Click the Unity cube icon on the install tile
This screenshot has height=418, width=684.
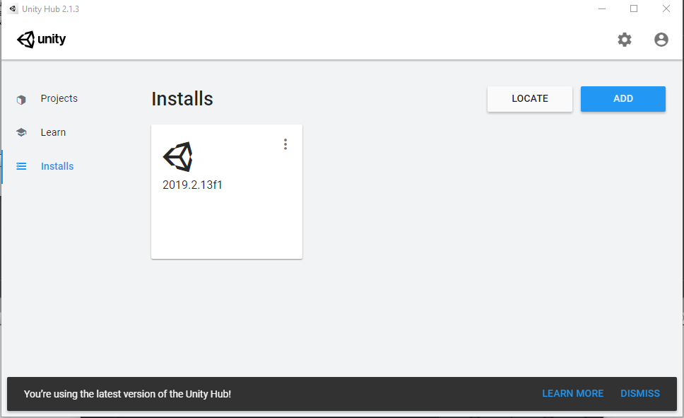(177, 156)
